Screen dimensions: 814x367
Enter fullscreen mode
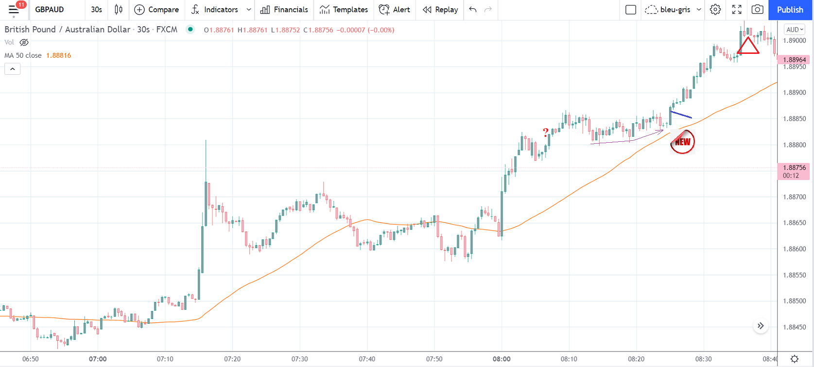click(737, 10)
